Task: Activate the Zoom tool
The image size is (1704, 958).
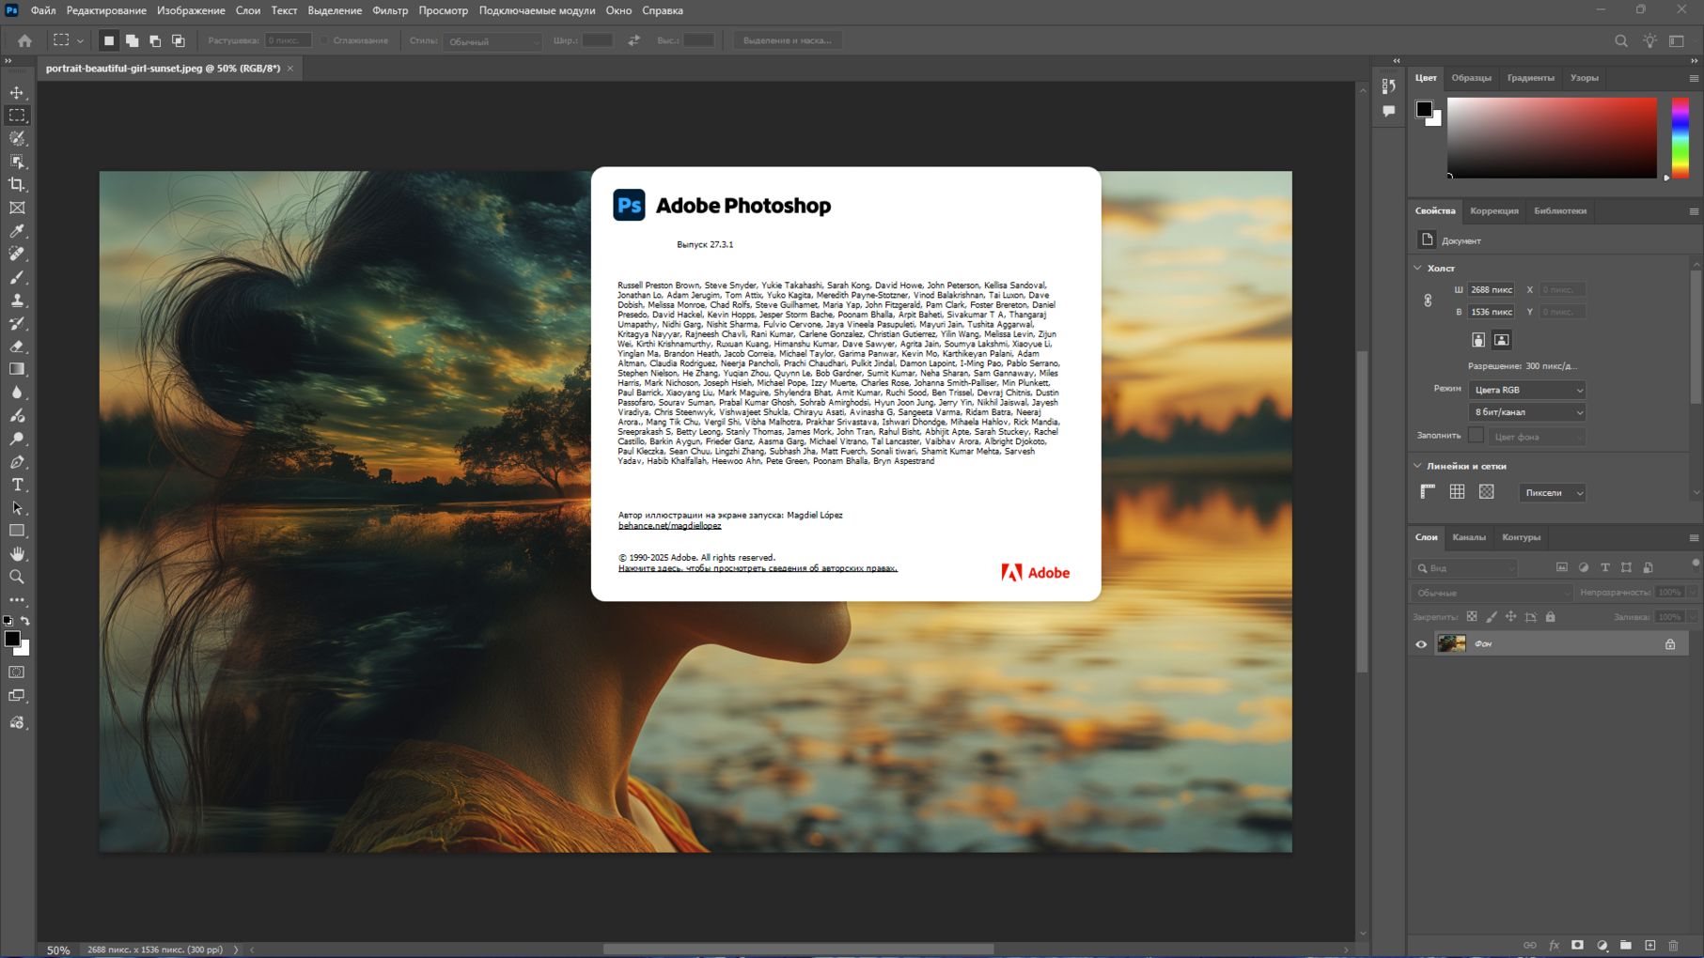Action: click(17, 577)
